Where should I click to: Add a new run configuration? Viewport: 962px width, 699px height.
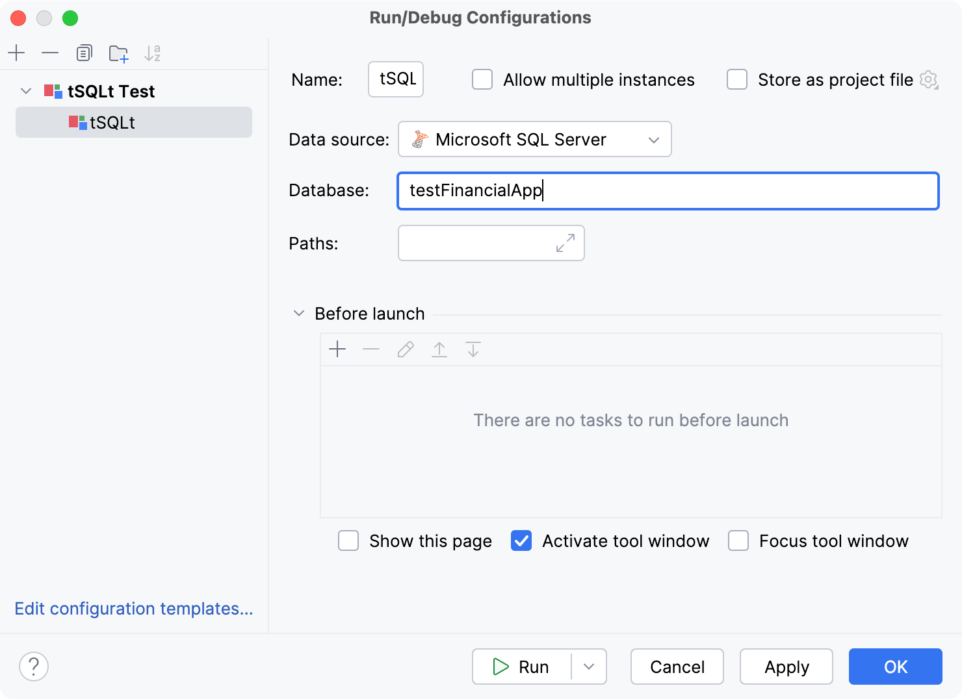[16, 53]
